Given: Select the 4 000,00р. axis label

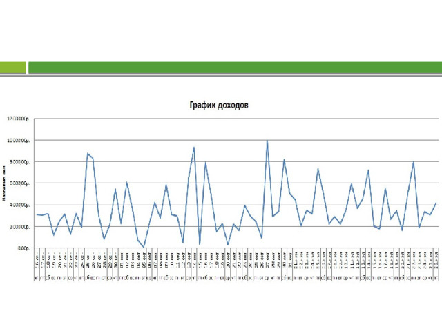Looking at the screenshot, I should (x=19, y=205).
